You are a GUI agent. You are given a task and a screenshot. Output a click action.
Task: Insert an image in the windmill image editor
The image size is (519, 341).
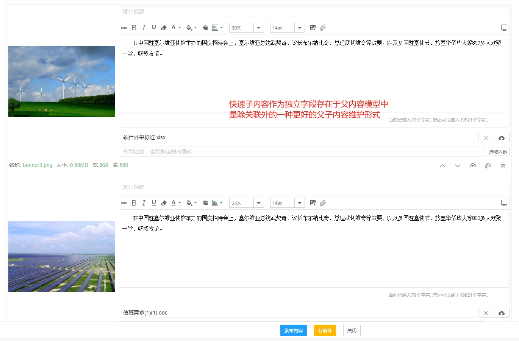tap(313, 28)
